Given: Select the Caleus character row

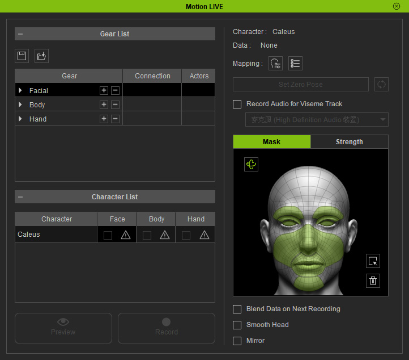Looking at the screenshot, I should [x=56, y=235].
